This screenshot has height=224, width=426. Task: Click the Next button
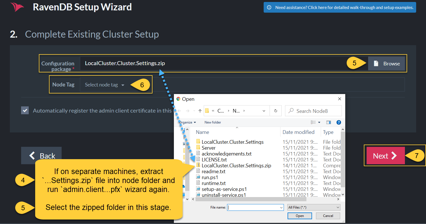pyautogui.click(x=385, y=156)
